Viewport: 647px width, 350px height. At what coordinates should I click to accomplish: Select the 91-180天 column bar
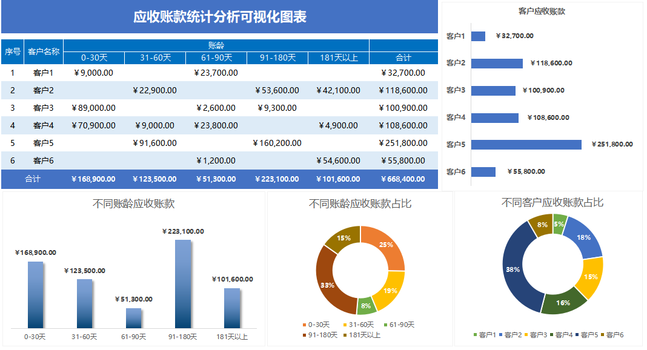182,279
